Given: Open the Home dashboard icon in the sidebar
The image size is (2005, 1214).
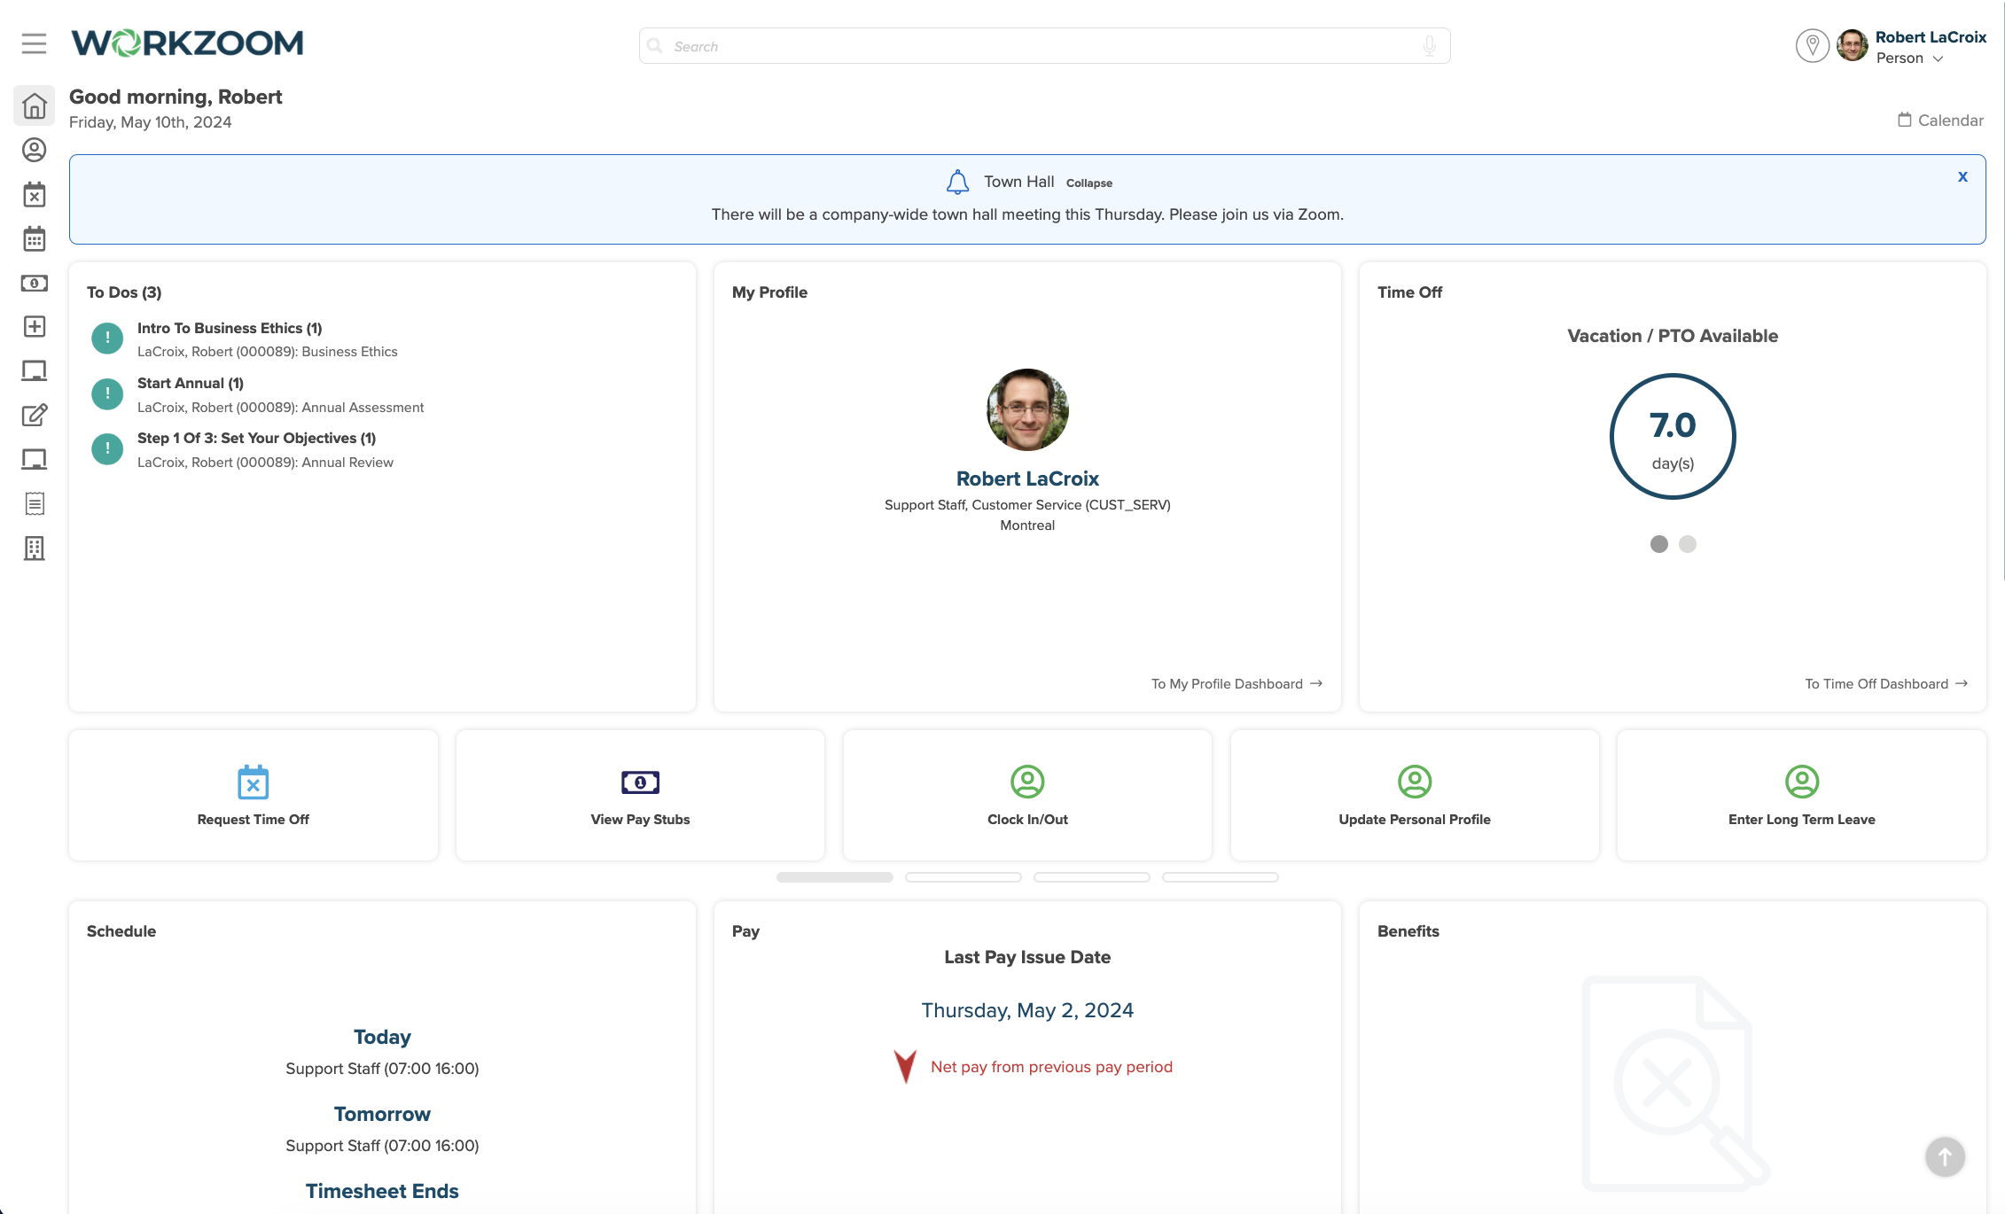Looking at the screenshot, I should 34,105.
